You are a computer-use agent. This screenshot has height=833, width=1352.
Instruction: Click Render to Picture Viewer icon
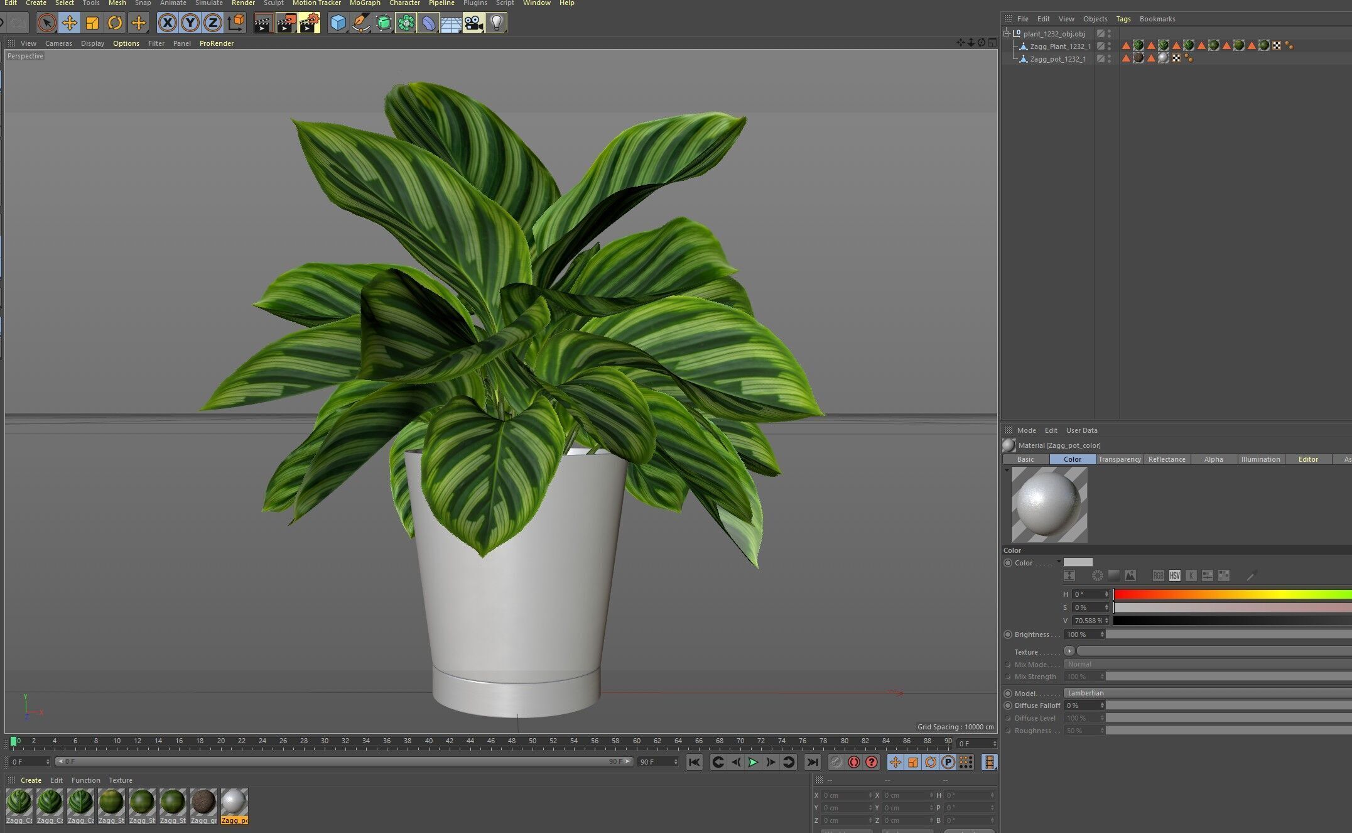pyautogui.click(x=286, y=23)
